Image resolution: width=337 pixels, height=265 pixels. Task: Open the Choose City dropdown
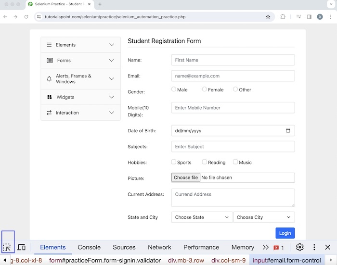pos(263,217)
